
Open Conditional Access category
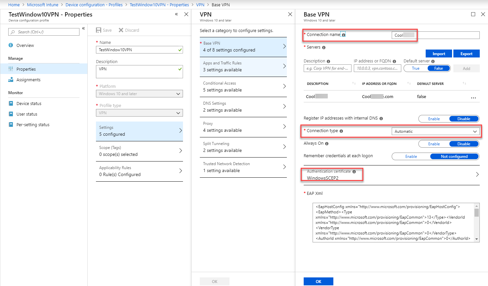tap(243, 87)
